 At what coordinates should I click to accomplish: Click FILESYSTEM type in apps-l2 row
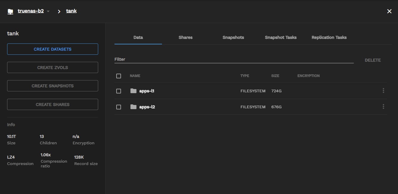(253, 107)
